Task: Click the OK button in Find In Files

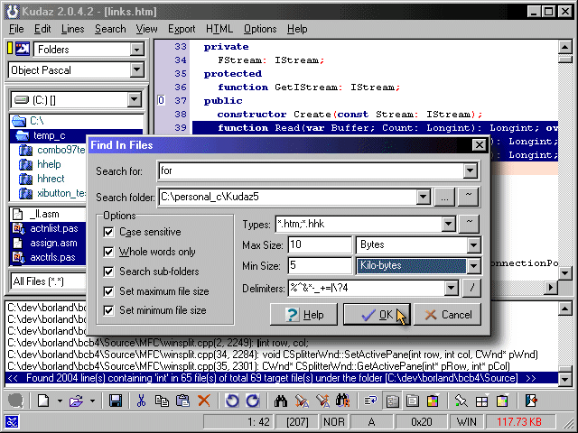Action: pyautogui.click(x=377, y=315)
